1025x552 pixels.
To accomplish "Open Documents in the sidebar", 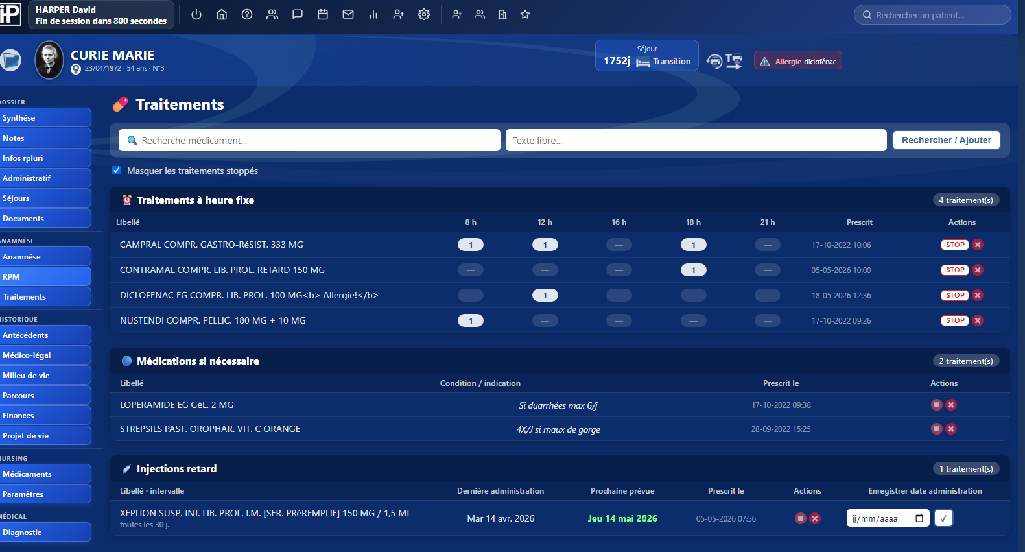I will [x=45, y=219].
